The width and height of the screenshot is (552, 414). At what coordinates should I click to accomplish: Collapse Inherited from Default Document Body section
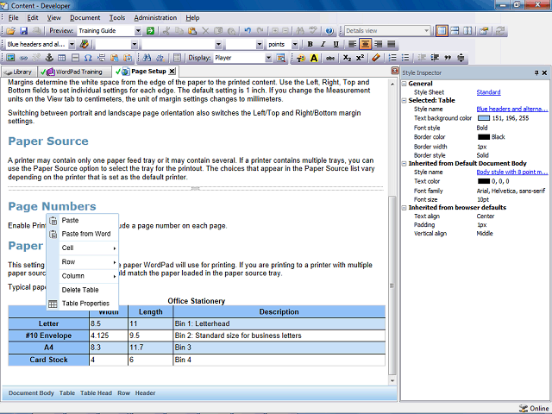coord(405,163)
